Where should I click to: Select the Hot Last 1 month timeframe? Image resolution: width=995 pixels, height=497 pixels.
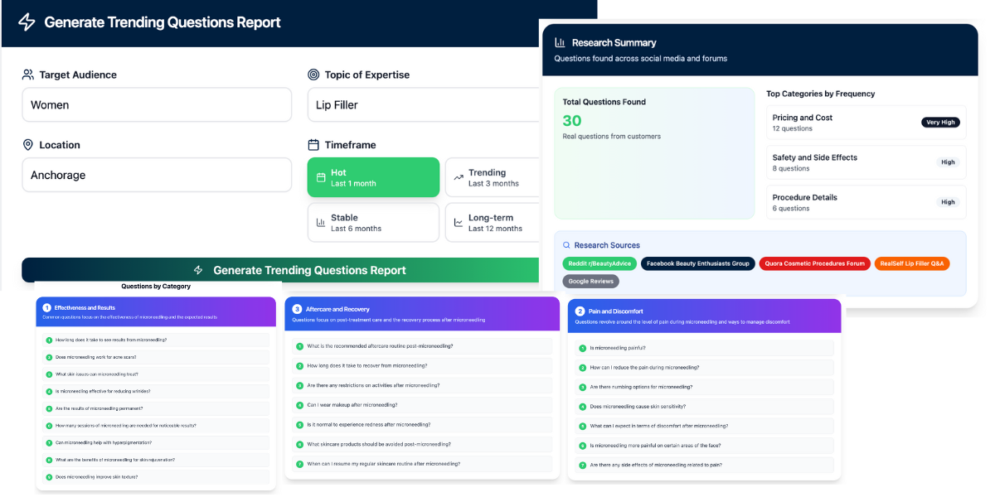pyautogui.click(x=373, y=177)
